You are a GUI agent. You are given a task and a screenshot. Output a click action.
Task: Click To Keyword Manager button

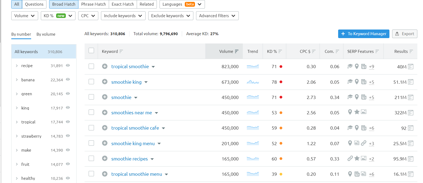pos(364,34)
